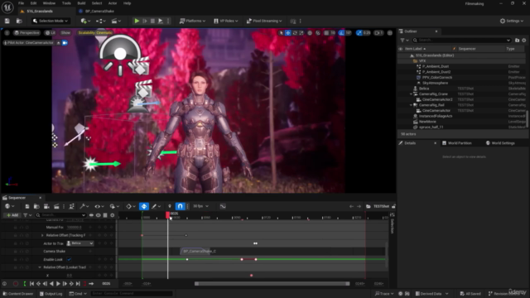Select the translate gizmo tool in the viewport

pyautogui.click(x=288, y=33)
